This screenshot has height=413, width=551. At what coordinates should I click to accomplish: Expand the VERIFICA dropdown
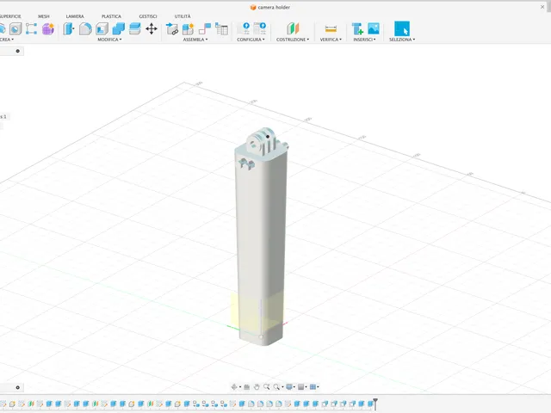click(x=331, y=40)
